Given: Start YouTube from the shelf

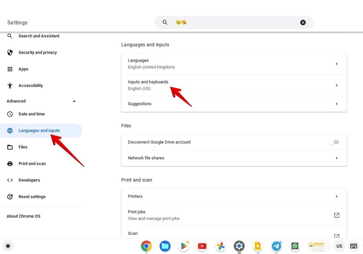Looking at the screenshot, I should (x=202, y=246).
